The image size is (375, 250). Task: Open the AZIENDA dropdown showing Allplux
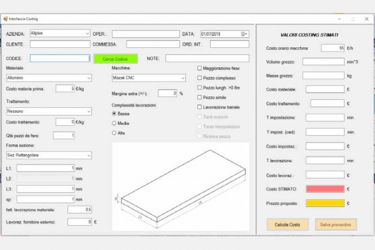click(x=60, y=33)
